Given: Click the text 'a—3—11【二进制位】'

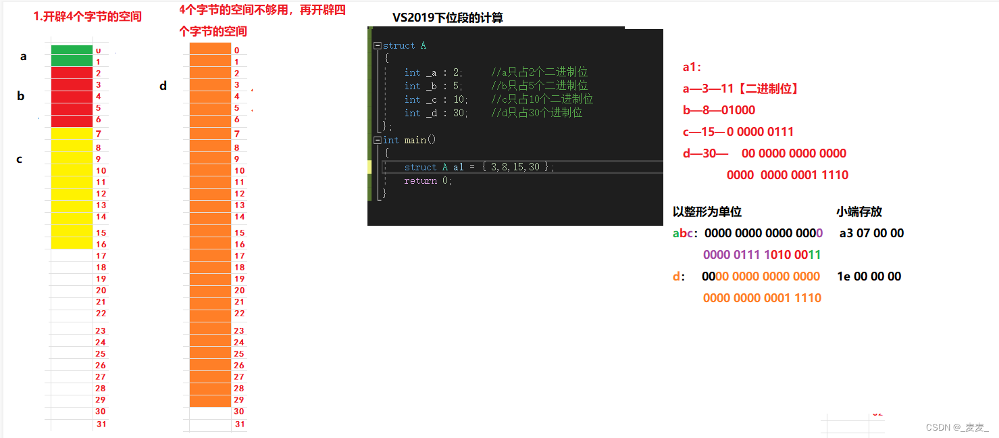Looking at the screenshot, I should pos(741,89).
